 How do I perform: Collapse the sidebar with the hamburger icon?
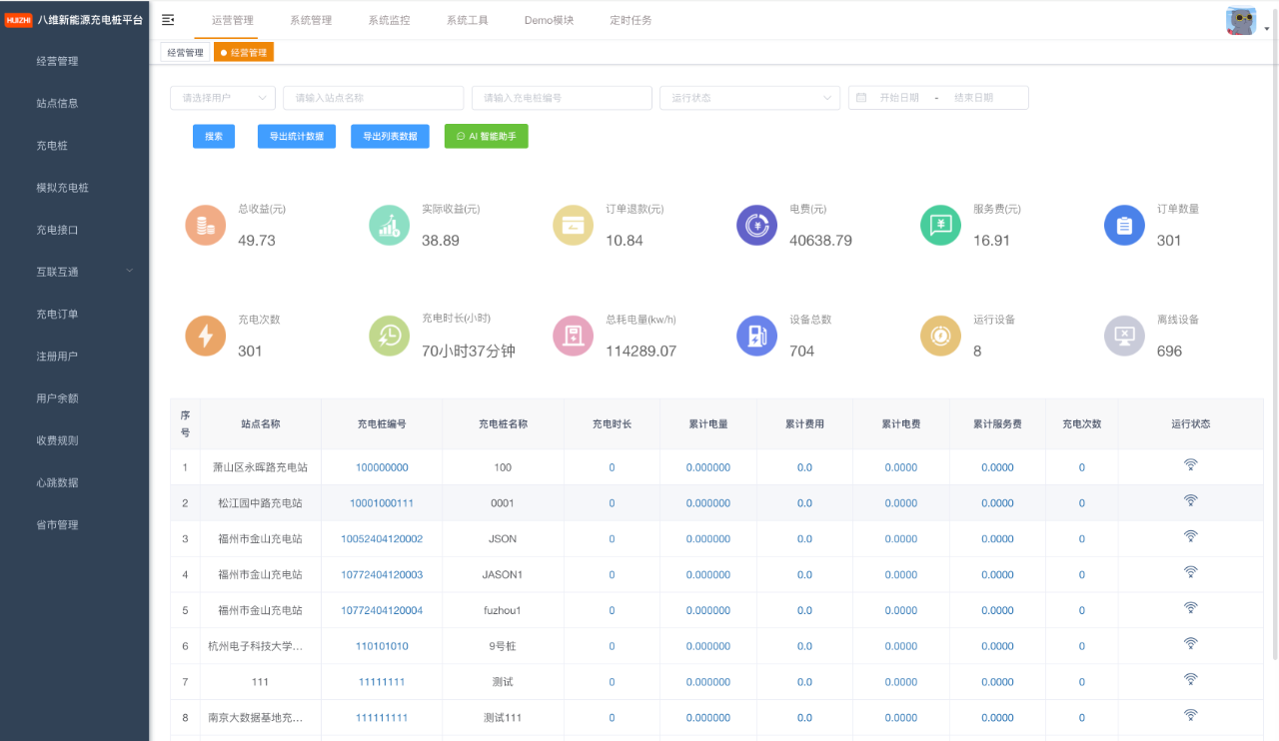click(x=168, y=20)
